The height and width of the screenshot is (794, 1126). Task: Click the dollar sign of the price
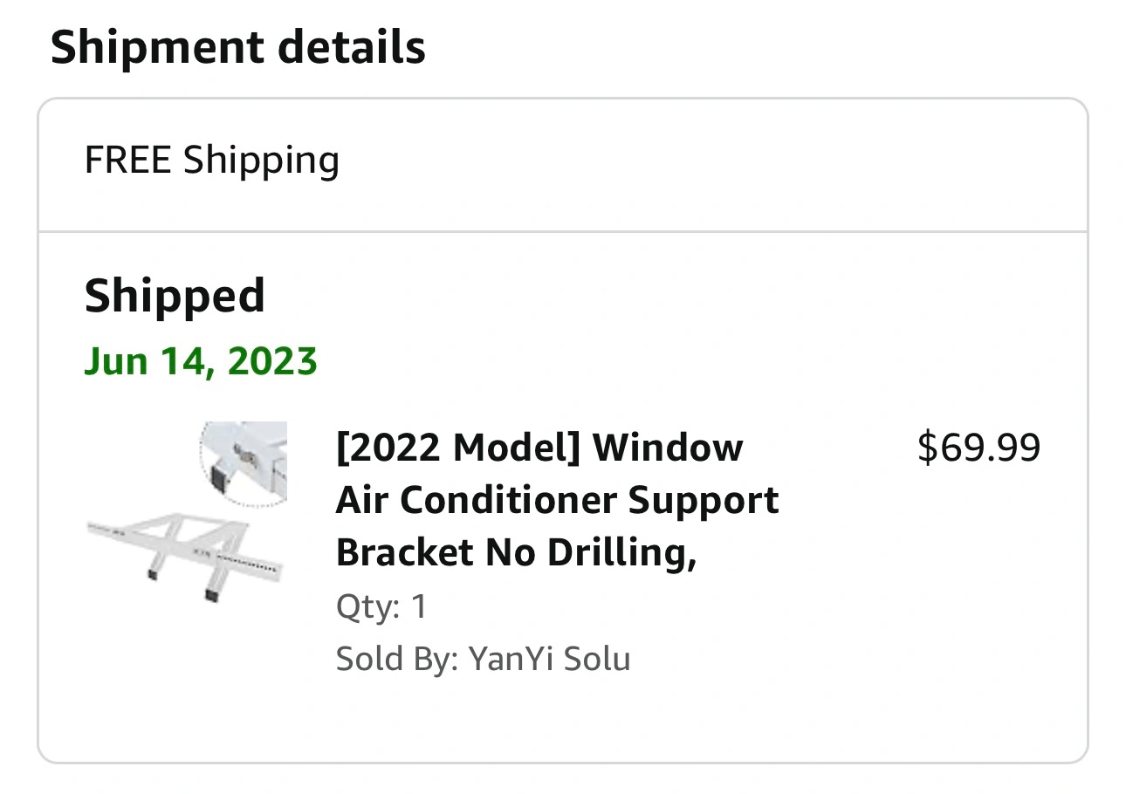click(927, 448)
